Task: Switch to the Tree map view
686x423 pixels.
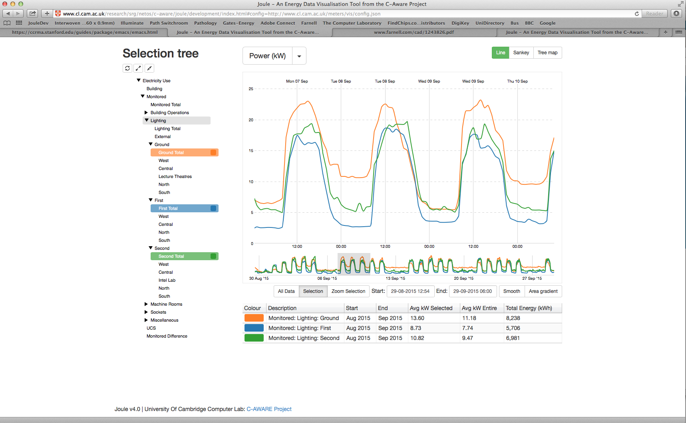Action: 547,53
